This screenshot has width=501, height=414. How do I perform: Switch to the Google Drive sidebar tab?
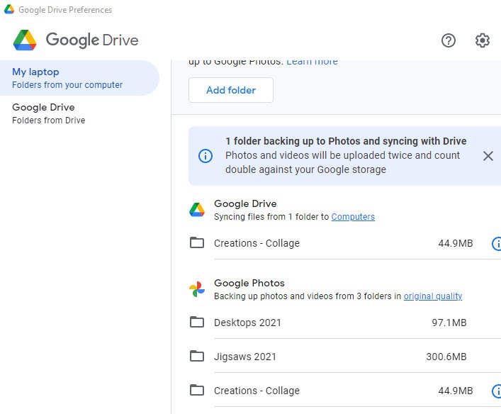point(78,113)
